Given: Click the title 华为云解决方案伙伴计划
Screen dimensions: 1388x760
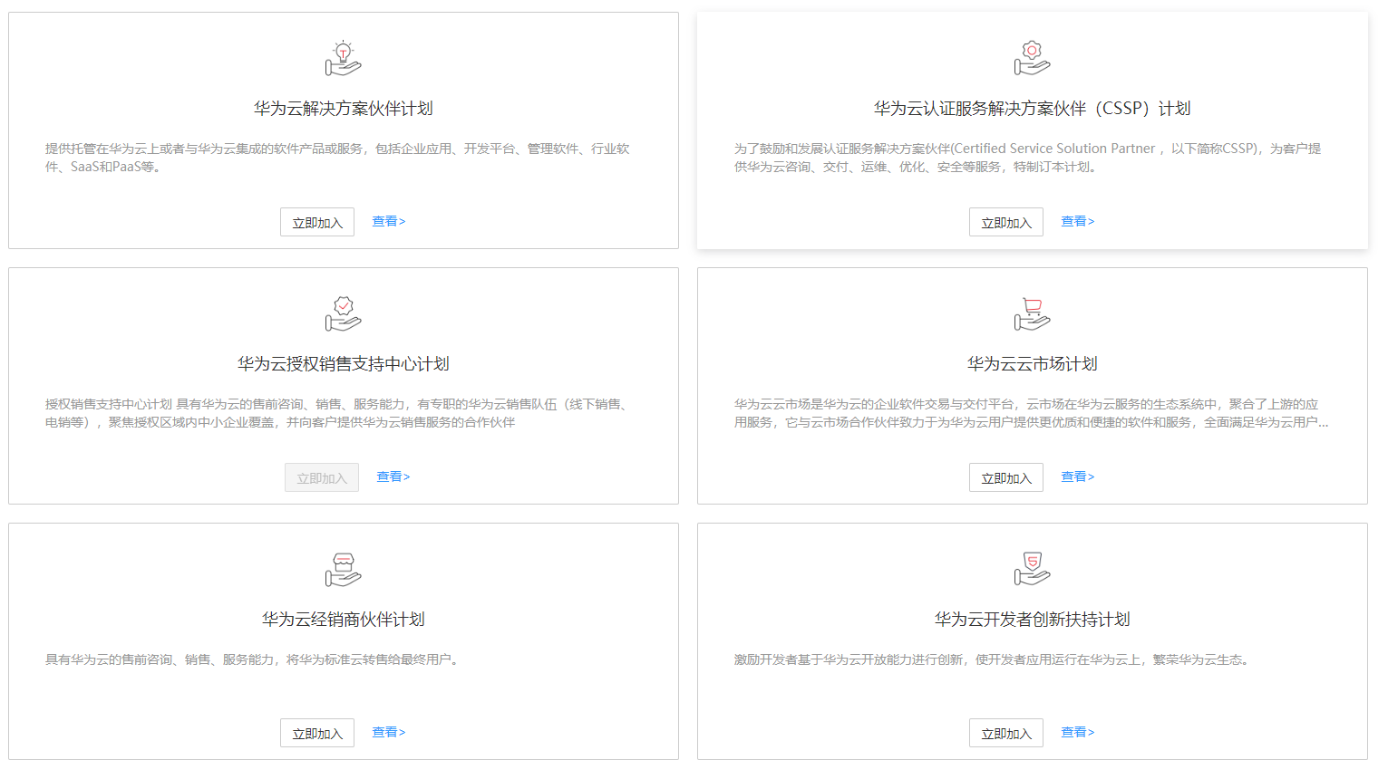Looking at the screenshot, I should [344, 109].
